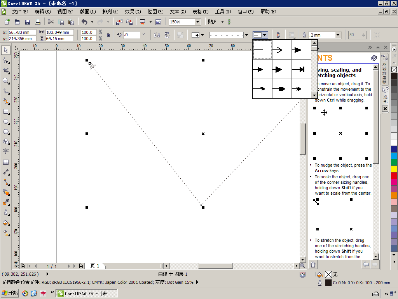Select the Table tool

(6, 162)
